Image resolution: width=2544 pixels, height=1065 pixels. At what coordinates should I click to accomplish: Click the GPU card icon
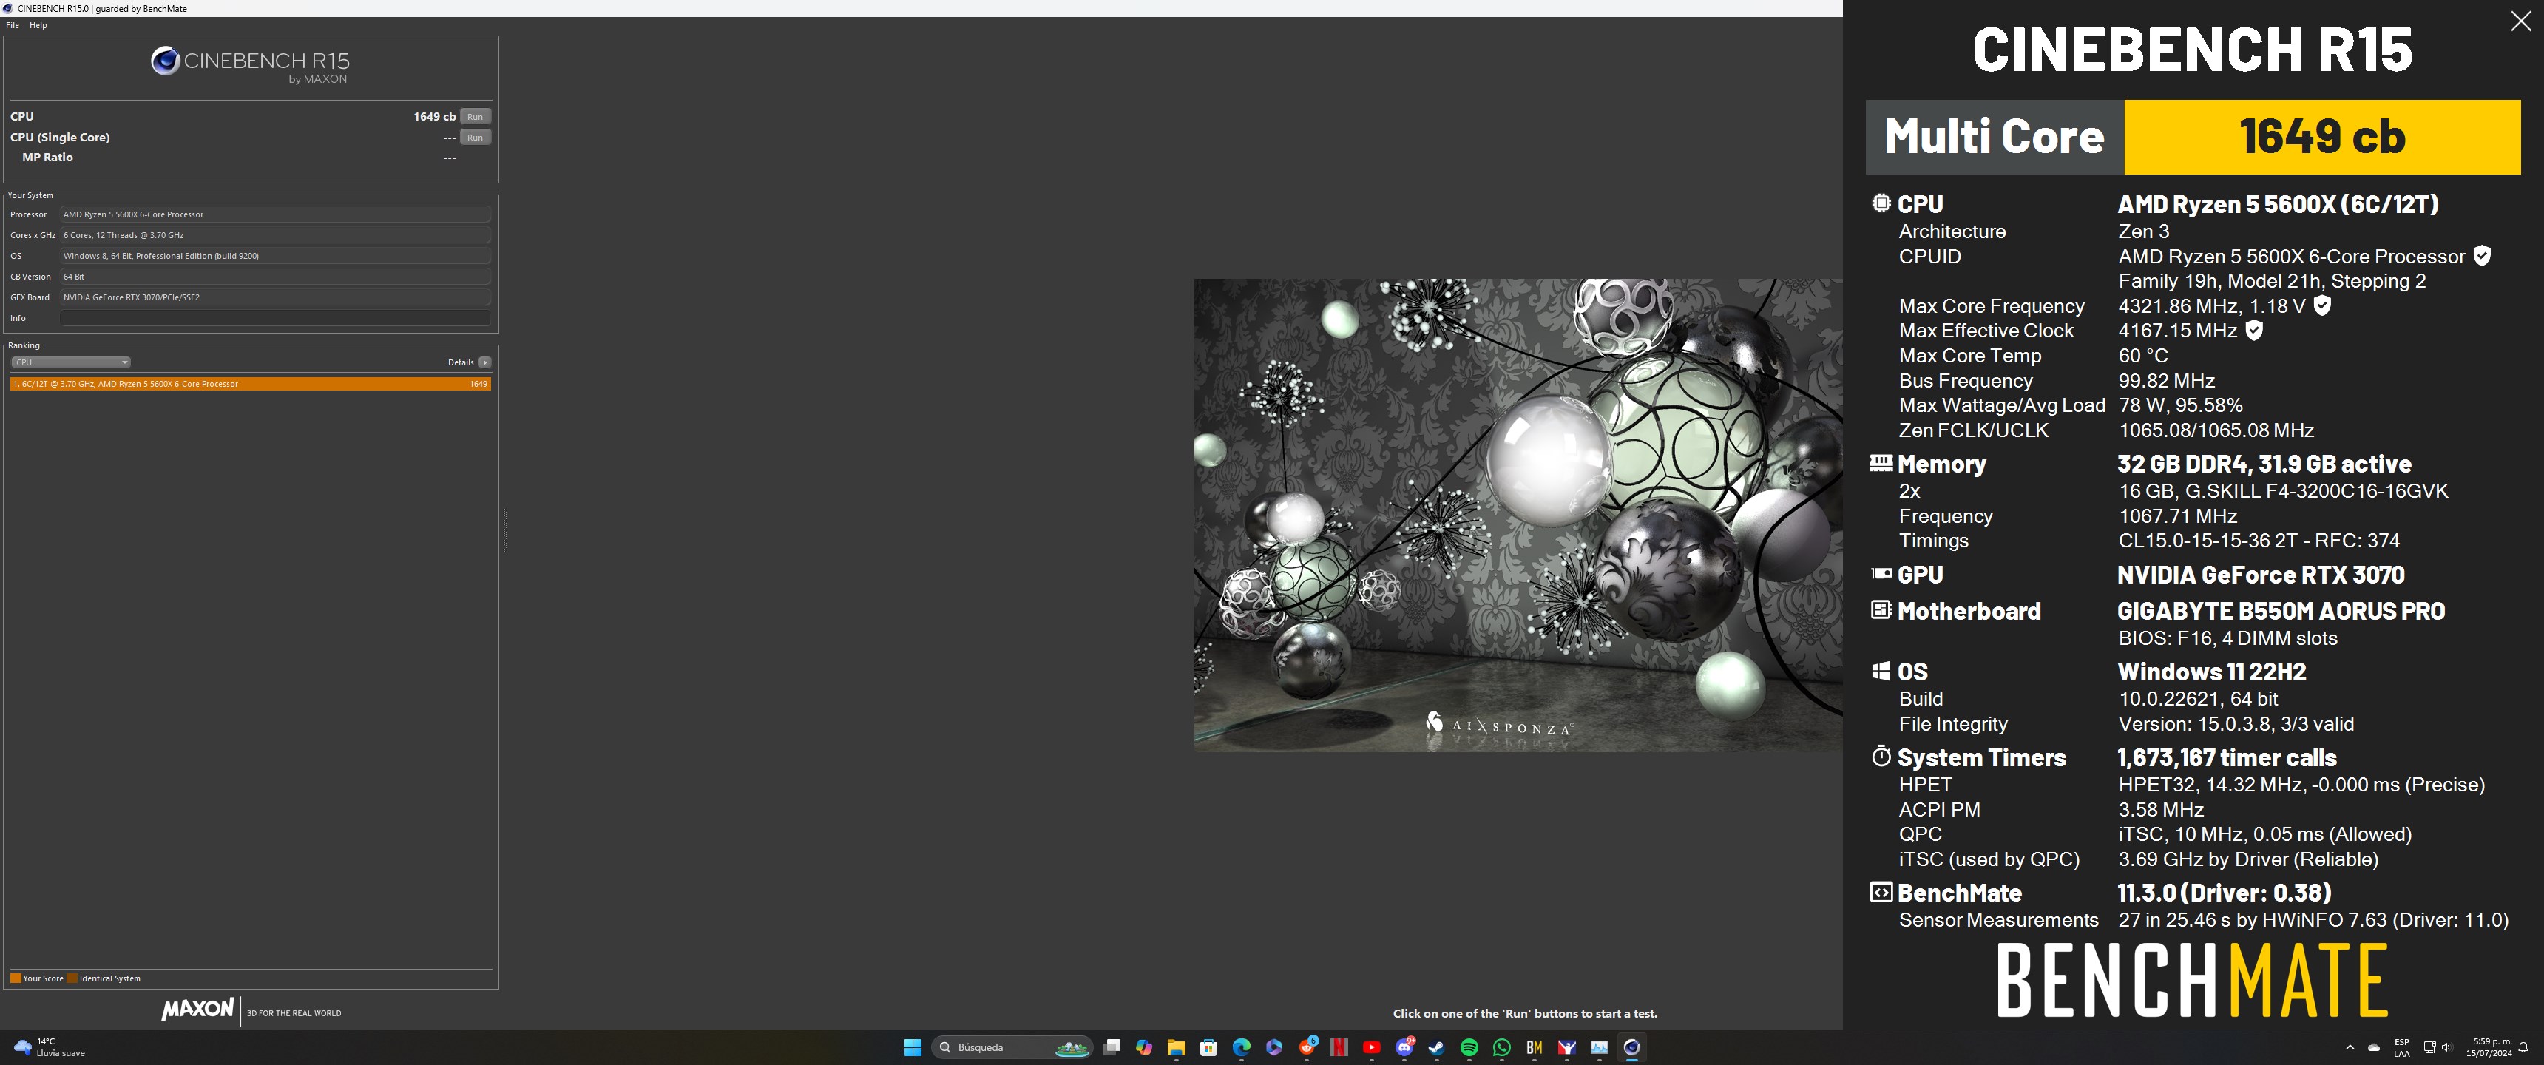coord(1881,573)
